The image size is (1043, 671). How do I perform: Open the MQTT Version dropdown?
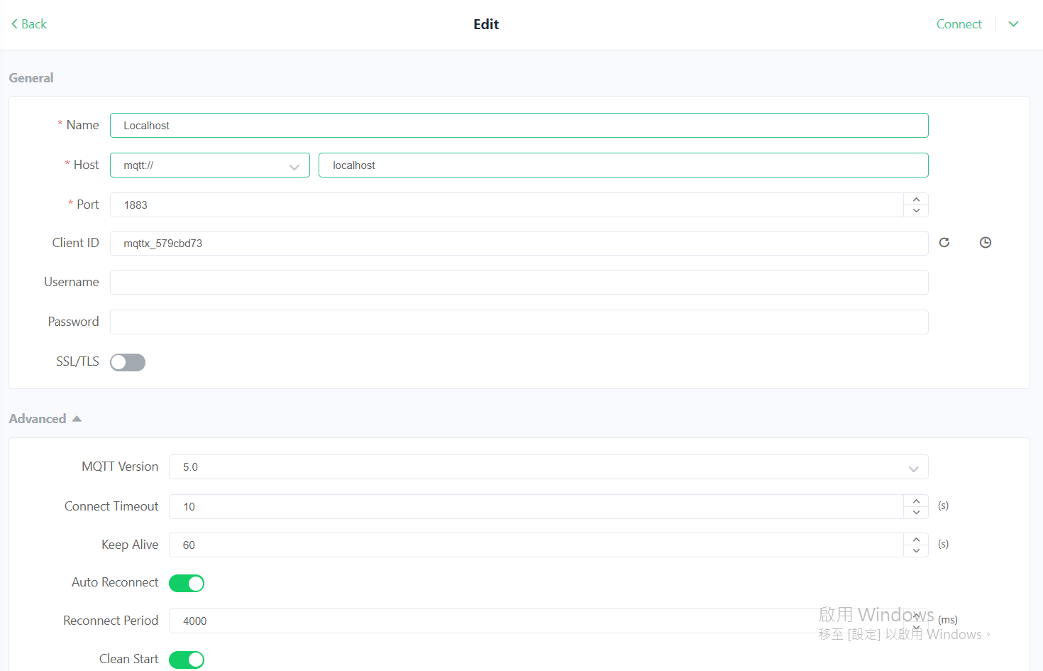tap(548, 467)
